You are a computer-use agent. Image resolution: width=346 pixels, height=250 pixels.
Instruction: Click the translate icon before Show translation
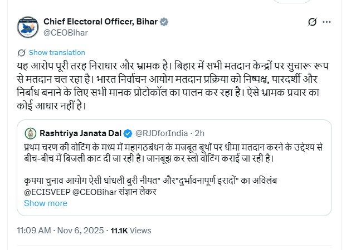click(21, 53)
